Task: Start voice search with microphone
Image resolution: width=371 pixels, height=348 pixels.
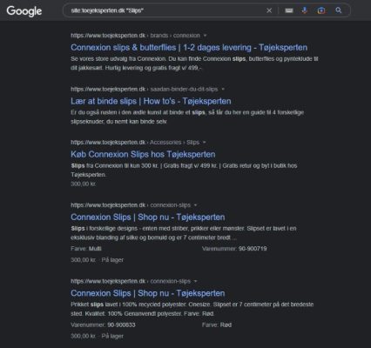Action: pyautogui.click(x=305, y=10)
